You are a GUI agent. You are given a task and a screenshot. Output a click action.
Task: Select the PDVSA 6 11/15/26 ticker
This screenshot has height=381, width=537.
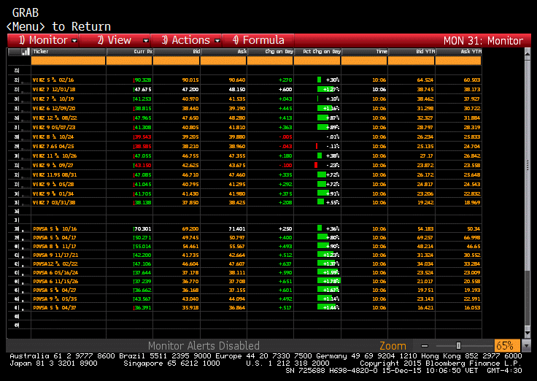(56, 281)
